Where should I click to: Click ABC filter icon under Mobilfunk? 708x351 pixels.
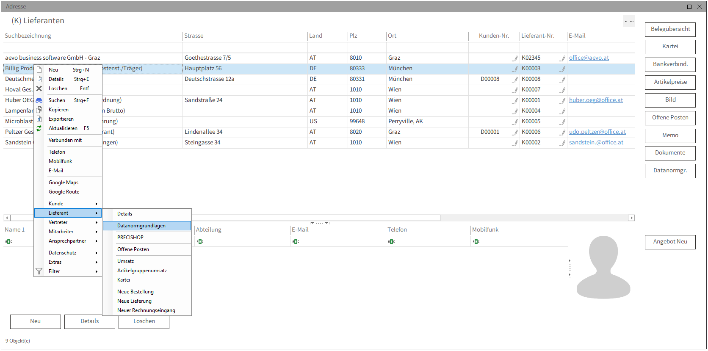click(476, 242)
